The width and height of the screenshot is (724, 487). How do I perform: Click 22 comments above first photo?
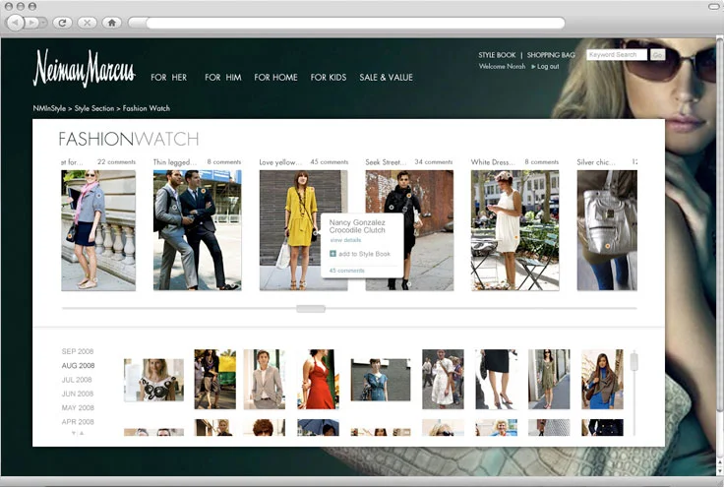coord(116,162)
